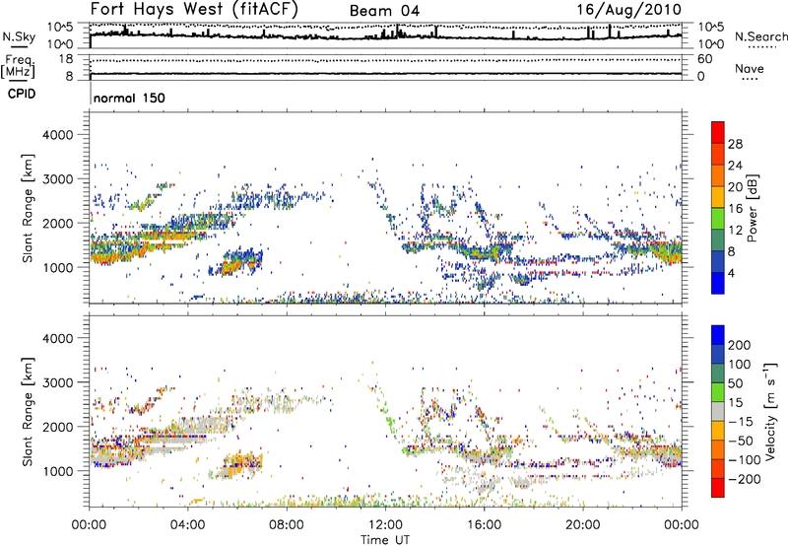Click the '200' tick on Velocity color bar
Screen dimensions: 788x546
(x=740, y=345)
